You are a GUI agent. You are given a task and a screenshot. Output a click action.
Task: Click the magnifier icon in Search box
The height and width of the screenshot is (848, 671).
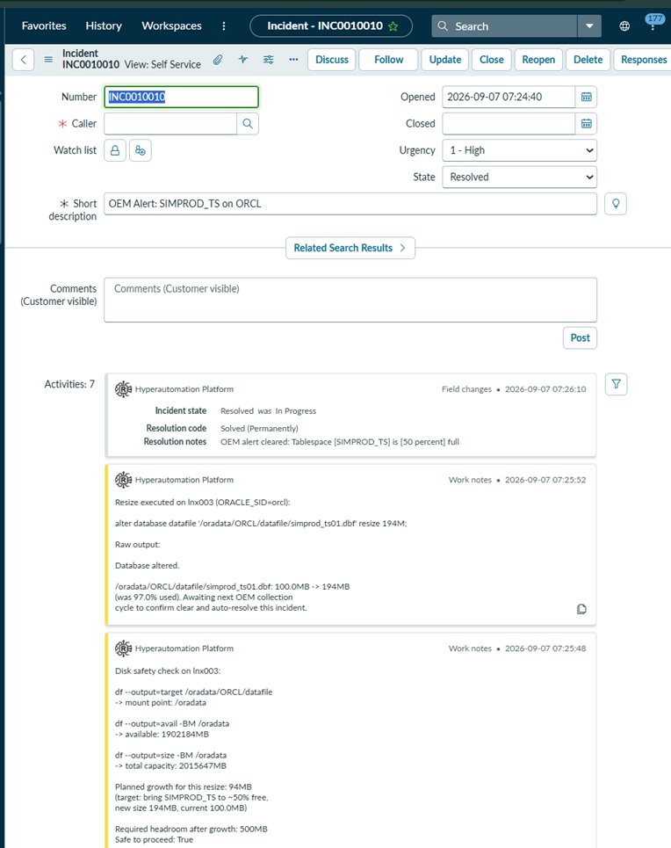443,26
